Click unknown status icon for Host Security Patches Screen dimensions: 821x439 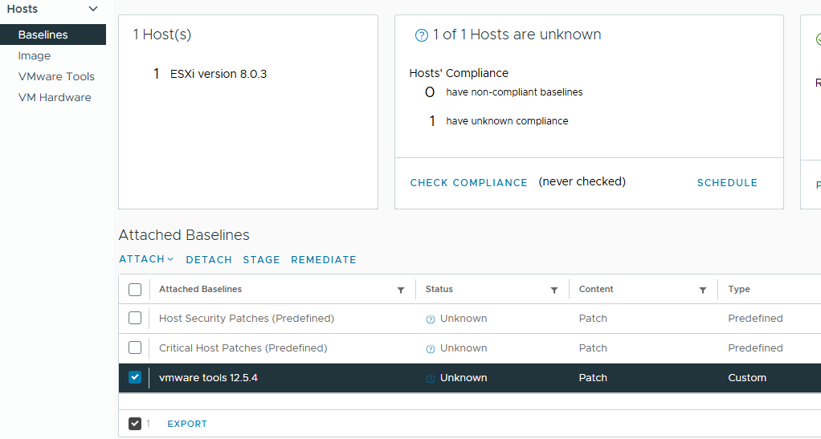(x=431, y=319)
